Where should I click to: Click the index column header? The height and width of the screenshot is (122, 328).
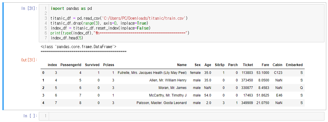pyautogui.click(x=52, y=65)
